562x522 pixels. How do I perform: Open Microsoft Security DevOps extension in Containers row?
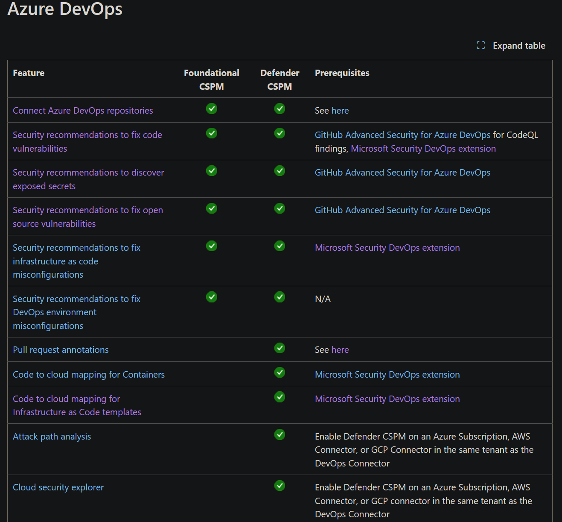[x=387, y=375]
